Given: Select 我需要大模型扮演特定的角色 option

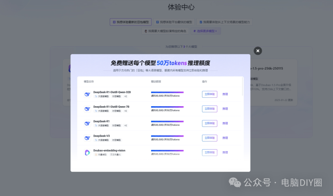Looking at the screenshot, I should click(x=165, y=31).
